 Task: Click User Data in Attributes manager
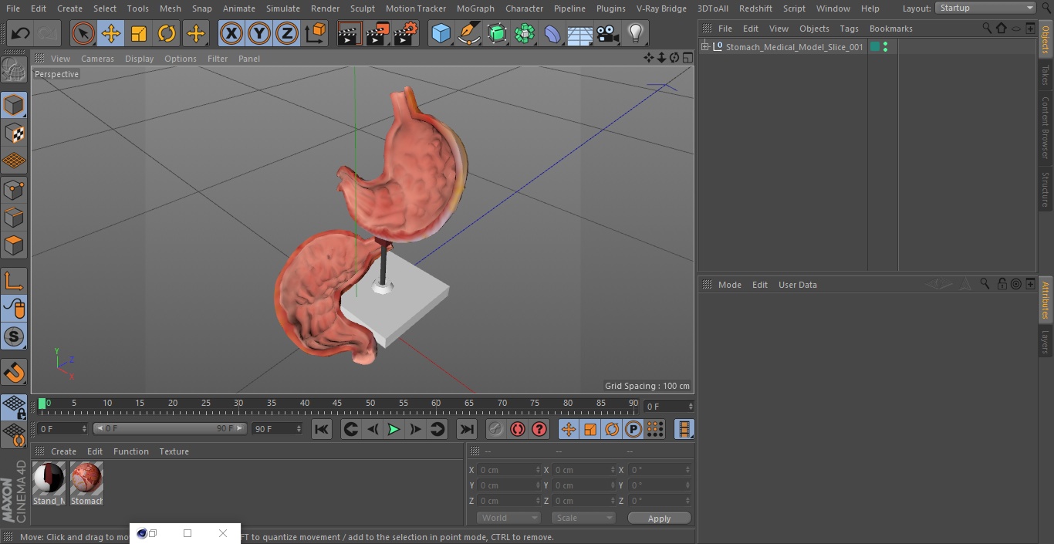[797, 285]
